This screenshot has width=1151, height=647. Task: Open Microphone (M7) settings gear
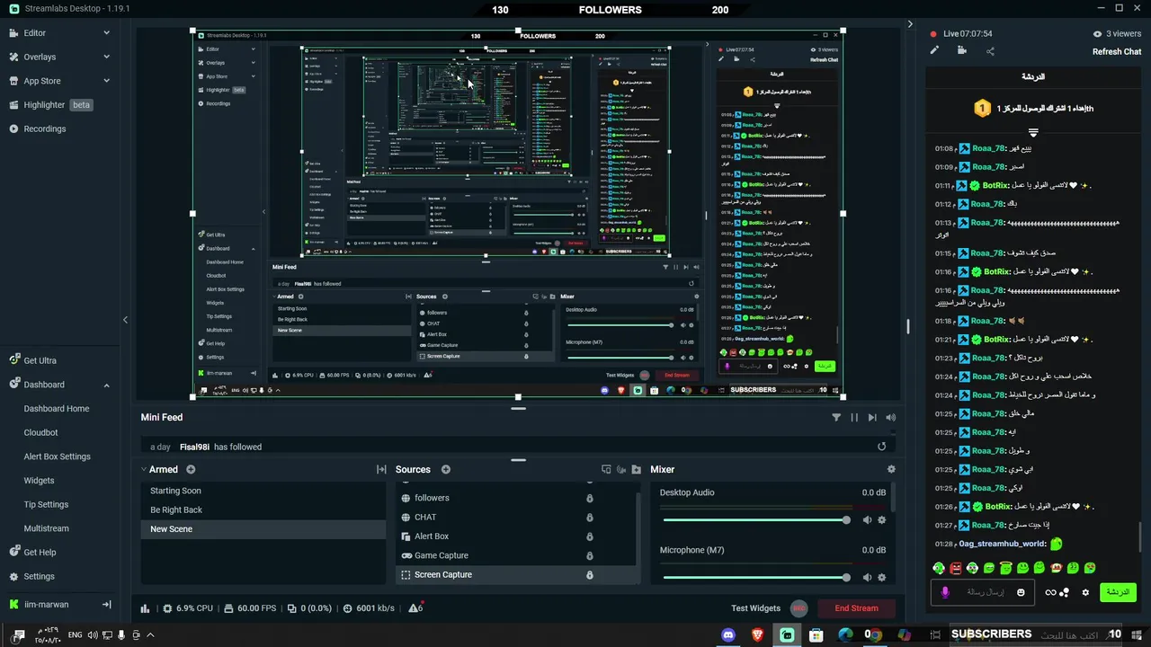coord(881,577)
